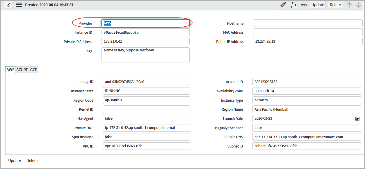Select the Kernel ID empty field

(x=146, y=109)
